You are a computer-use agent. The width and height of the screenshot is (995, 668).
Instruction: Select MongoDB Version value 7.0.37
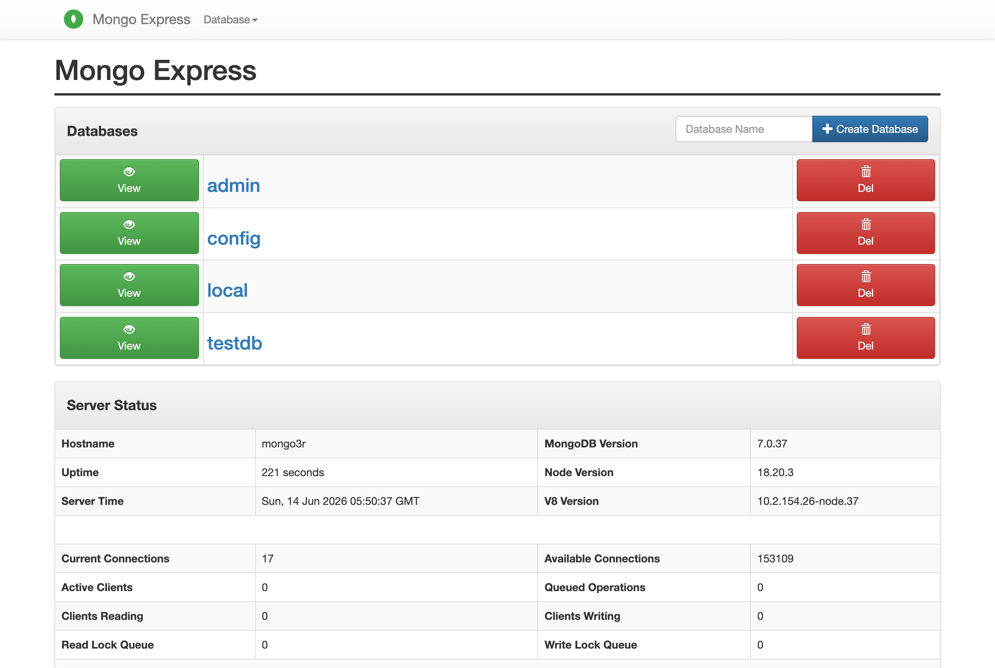click(x=772, y=444)
